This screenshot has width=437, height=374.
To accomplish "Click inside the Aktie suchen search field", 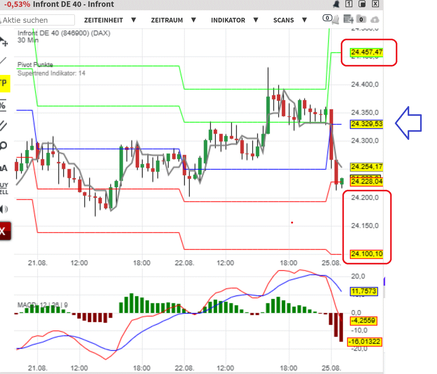I will (x=37, y=20).
